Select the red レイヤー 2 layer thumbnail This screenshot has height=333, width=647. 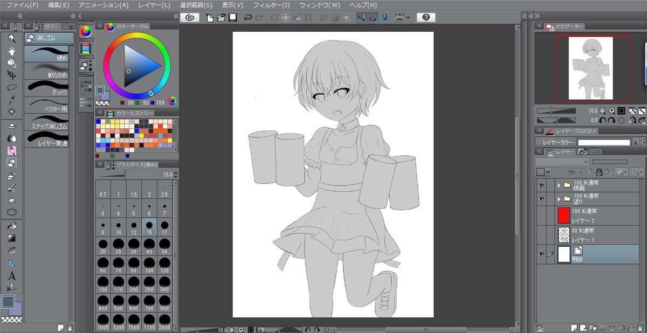coord(563,216)
